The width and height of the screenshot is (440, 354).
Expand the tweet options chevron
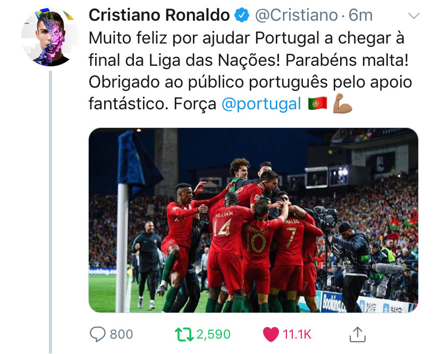[414, 16]
